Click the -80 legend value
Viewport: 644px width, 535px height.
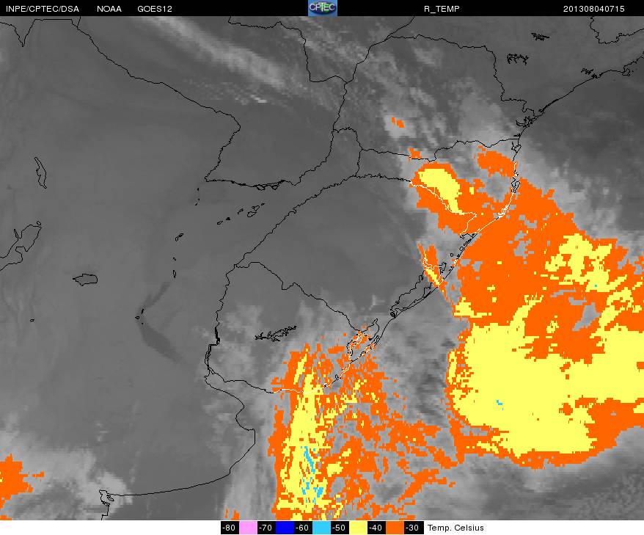coord(230,528)
